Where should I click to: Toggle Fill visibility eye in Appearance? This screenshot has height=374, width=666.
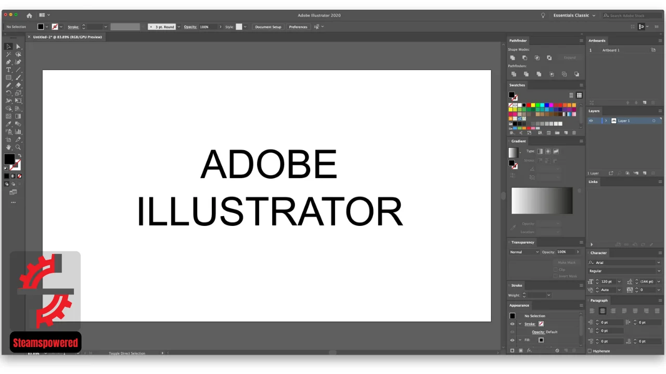(x=512, y=340)
